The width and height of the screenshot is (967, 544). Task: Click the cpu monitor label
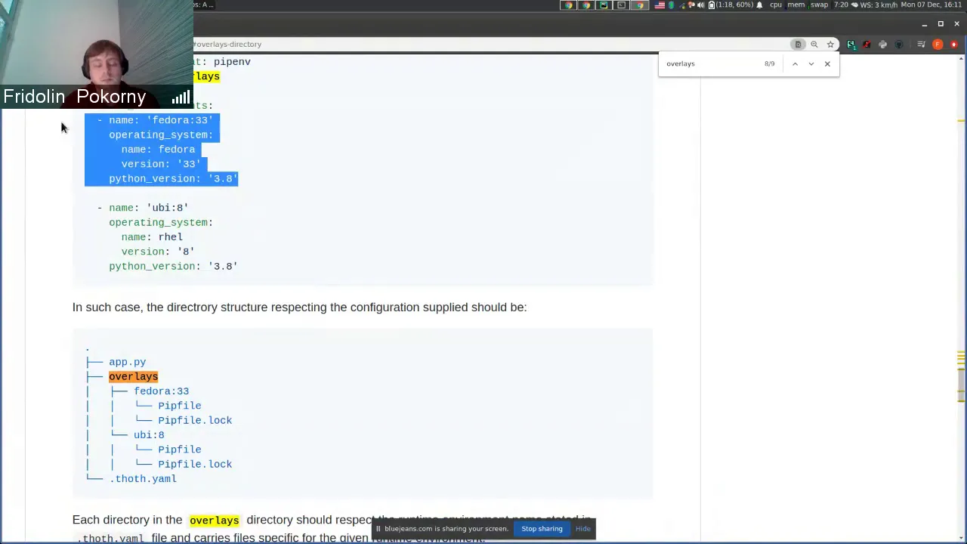tap(776, 5)
